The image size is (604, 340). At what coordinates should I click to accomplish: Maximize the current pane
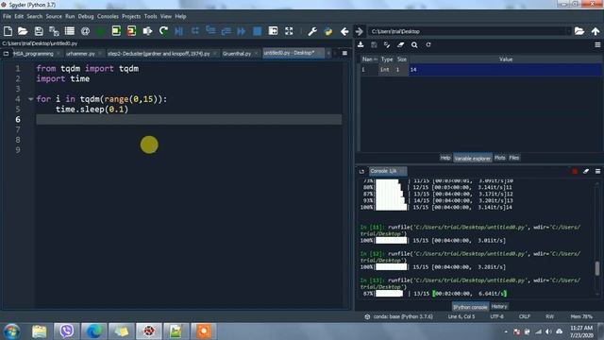tap(273, 31)
